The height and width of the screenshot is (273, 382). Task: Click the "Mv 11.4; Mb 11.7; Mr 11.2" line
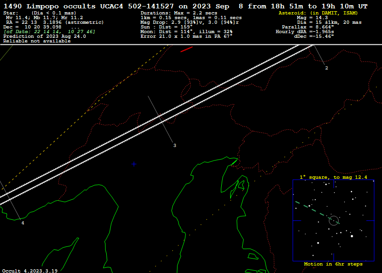(x=44, y=18)
